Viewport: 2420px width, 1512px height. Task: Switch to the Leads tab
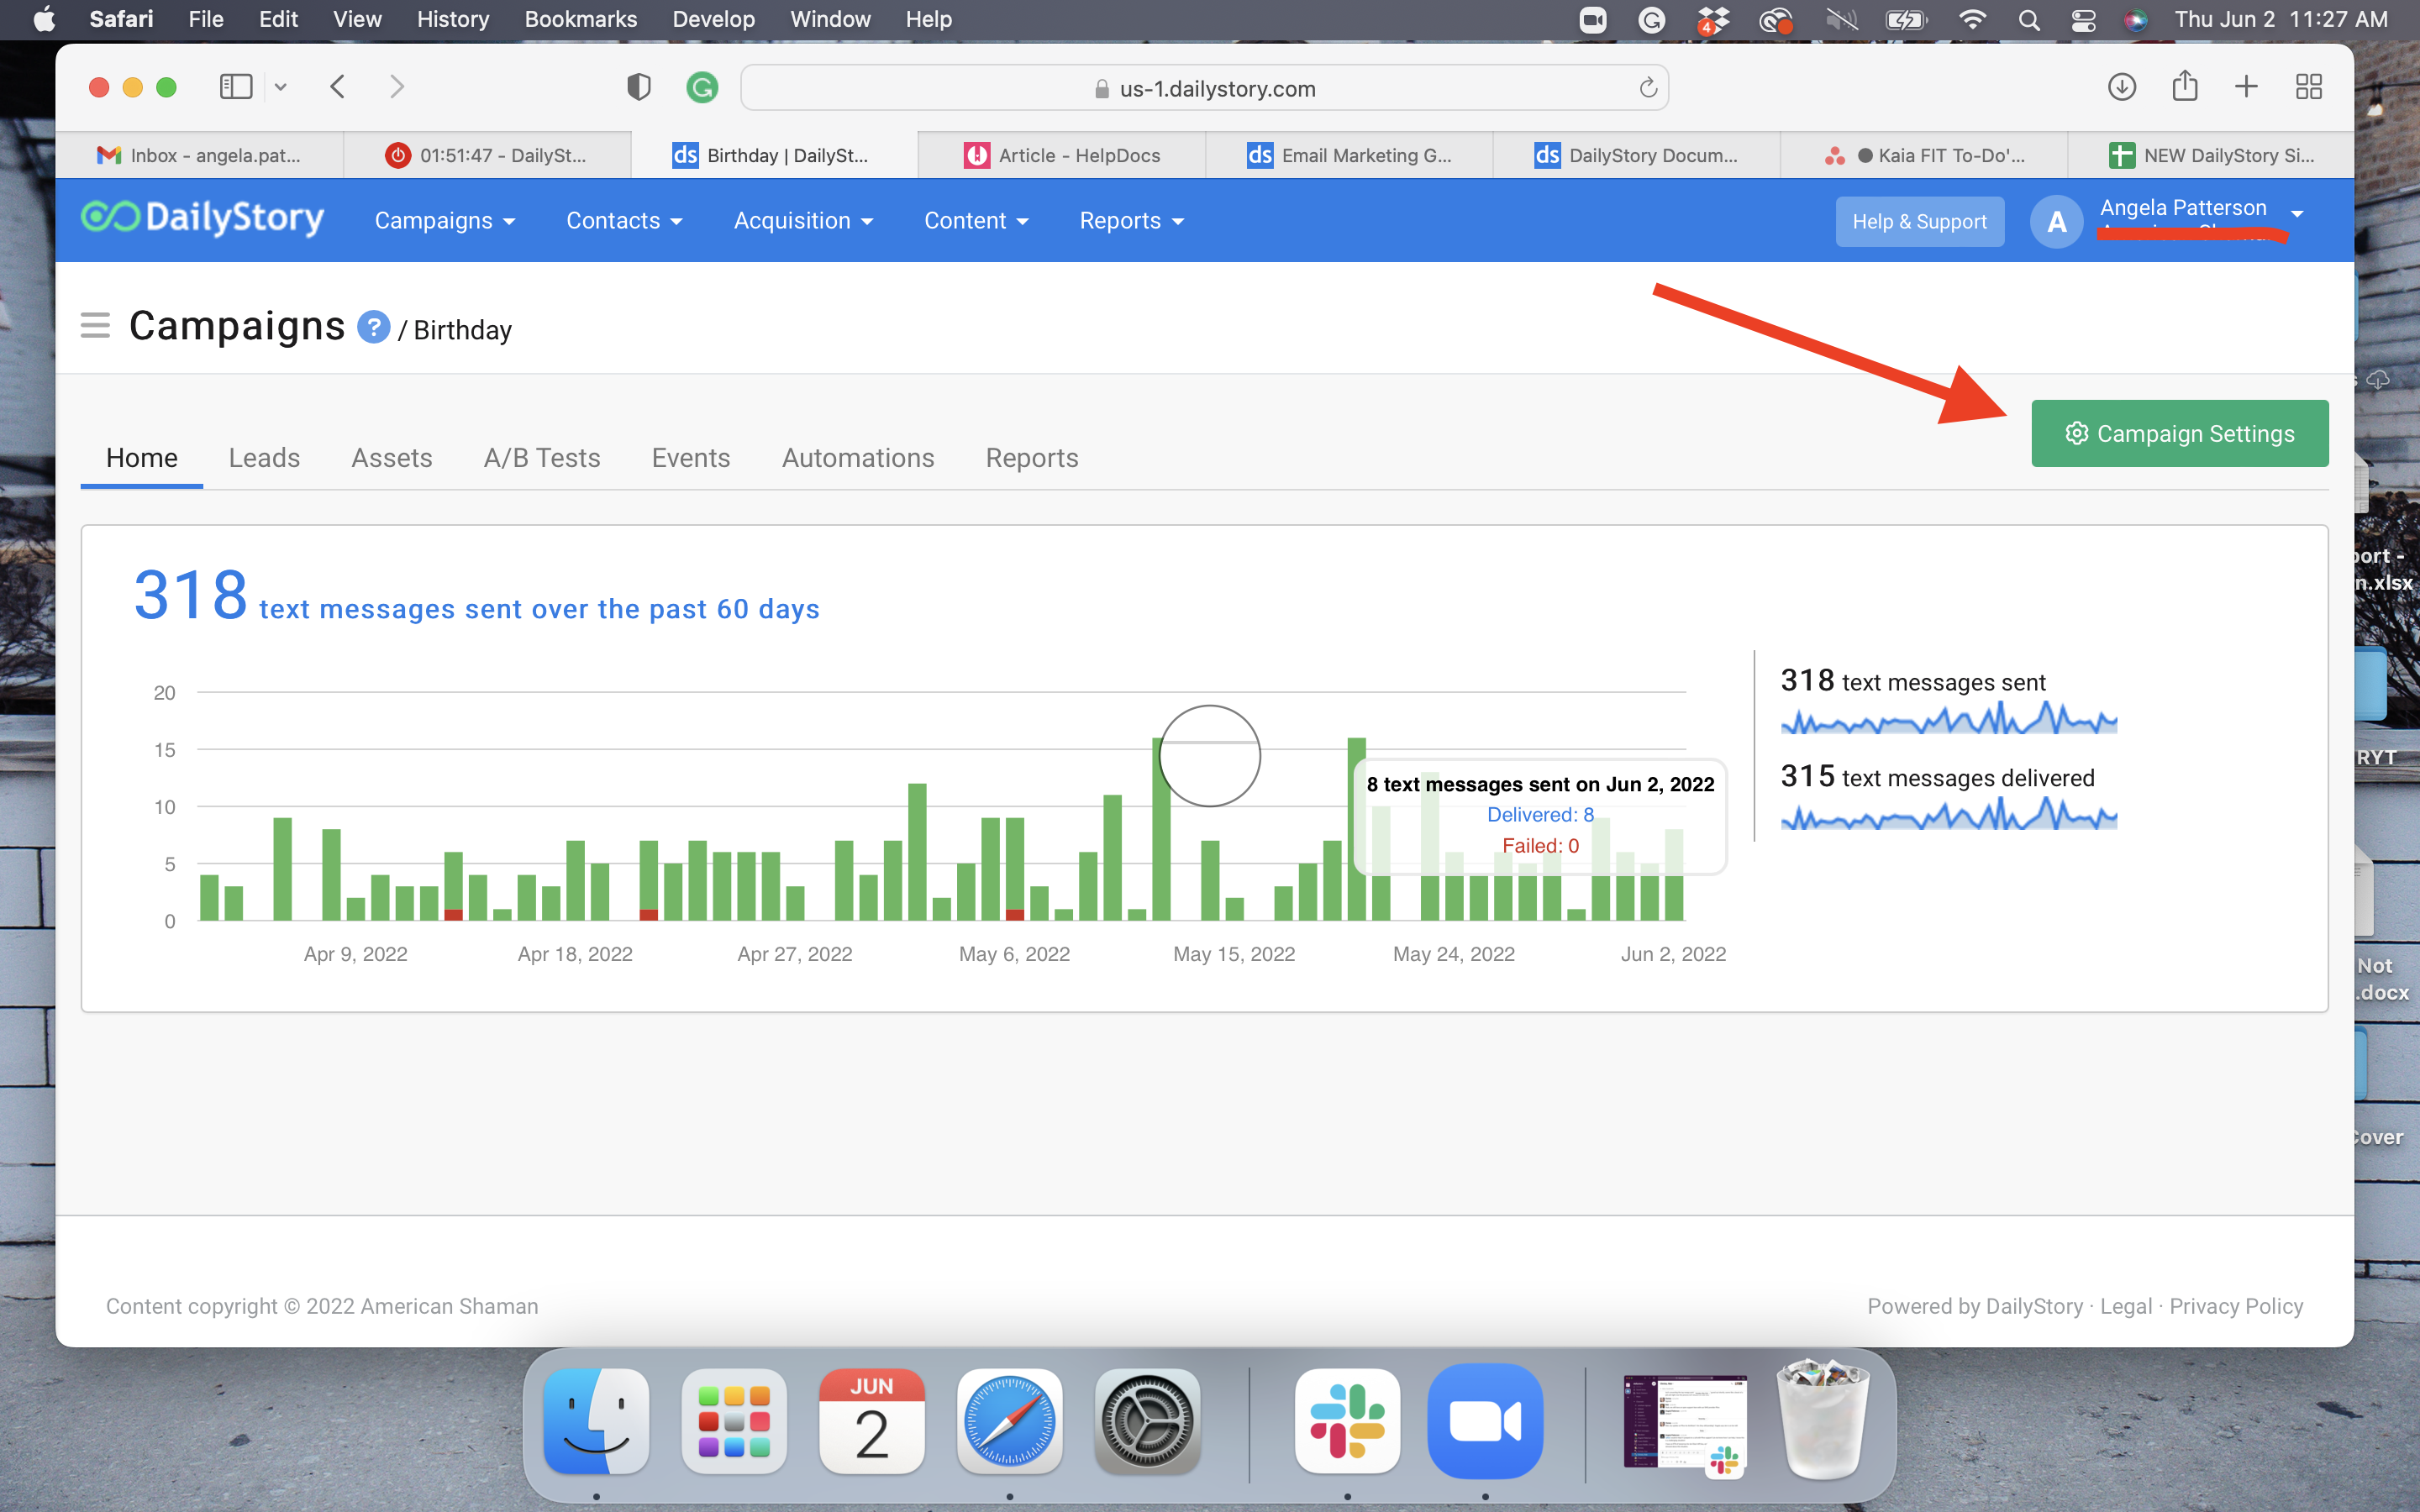coord(264,458)
